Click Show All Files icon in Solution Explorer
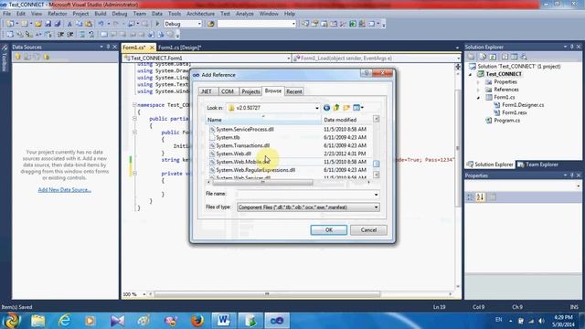Screen dimensions: 585x329 483,57
